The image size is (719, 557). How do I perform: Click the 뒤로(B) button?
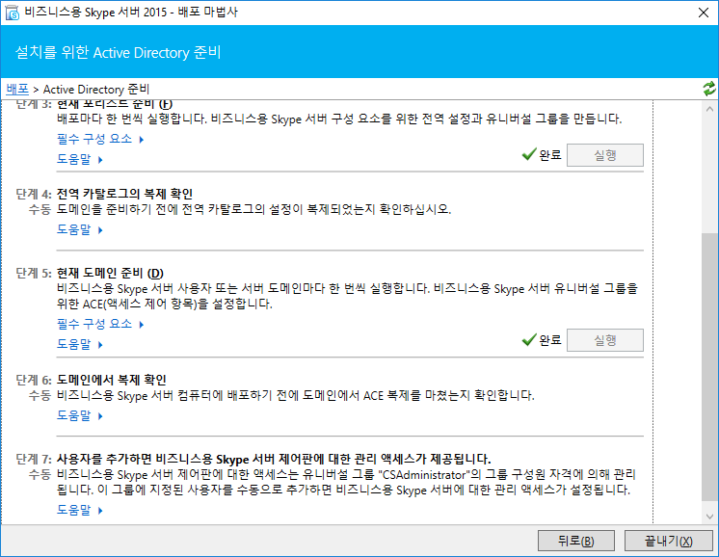pos(576,541)
